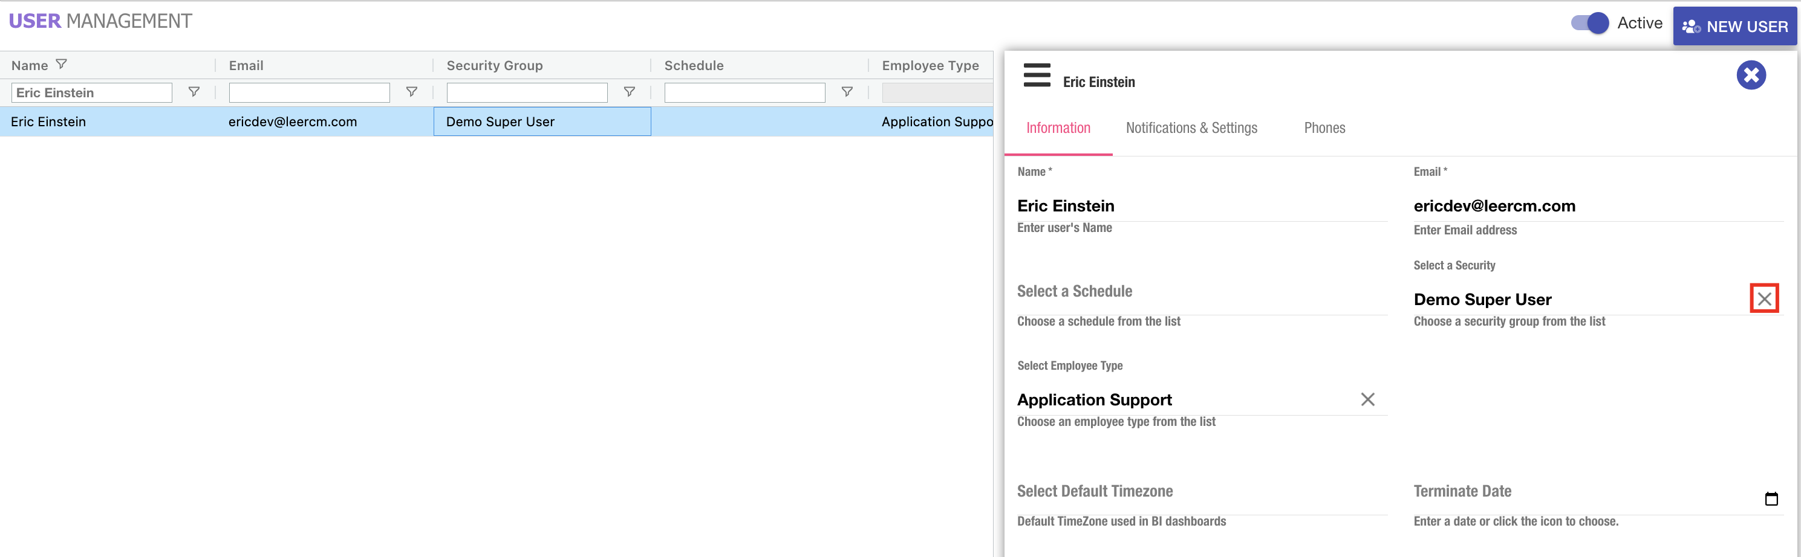Open the hamburger menu beside Eric Einstein
The height and width of the screenshot is (557, 1801).
1036,76
